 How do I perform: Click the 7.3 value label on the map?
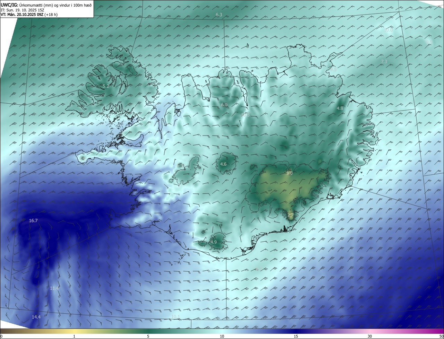click(384, 62)
